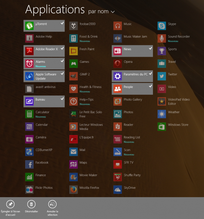The height and width of the screenshot is (219, 204).
Task: Open Flickr Photos icon
Action: (x=29, y=190)
